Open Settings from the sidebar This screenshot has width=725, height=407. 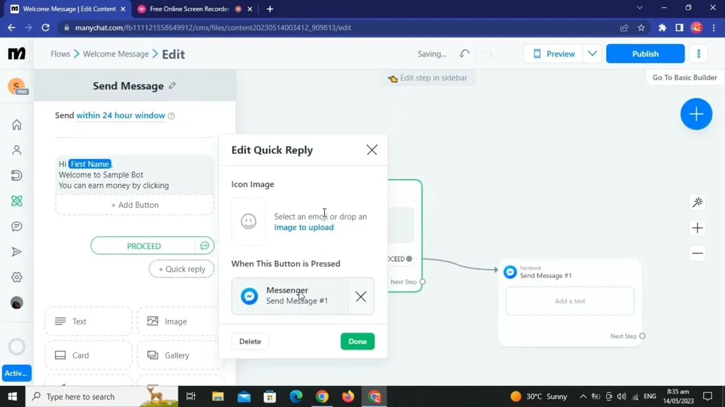[x=16, y=277]
